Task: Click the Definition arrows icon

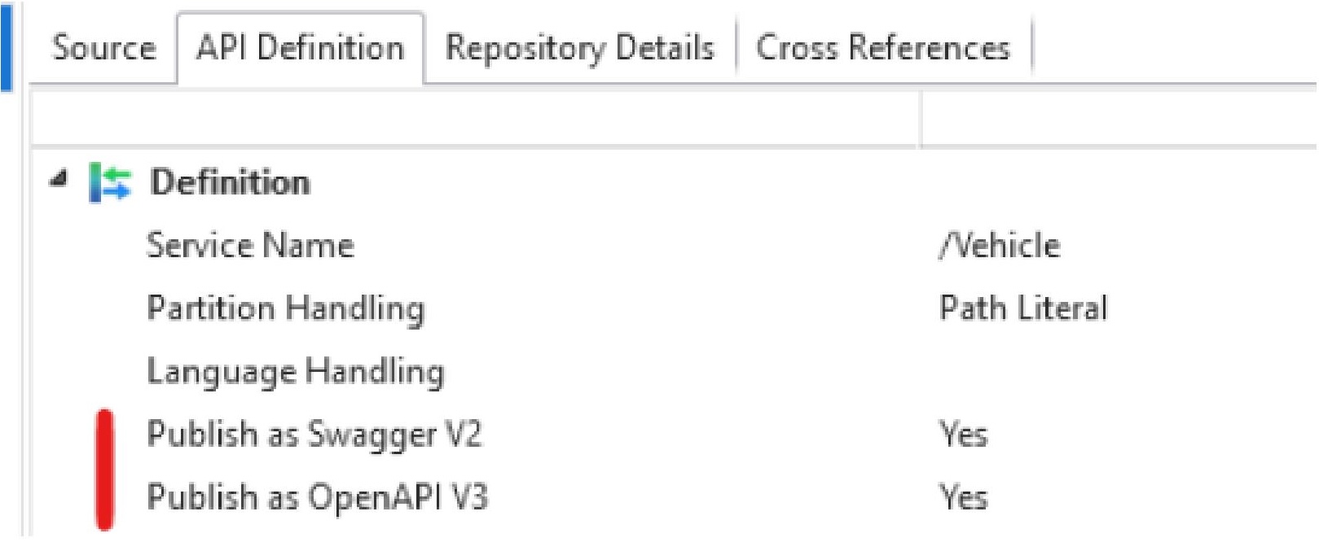Action: (110, 182)
